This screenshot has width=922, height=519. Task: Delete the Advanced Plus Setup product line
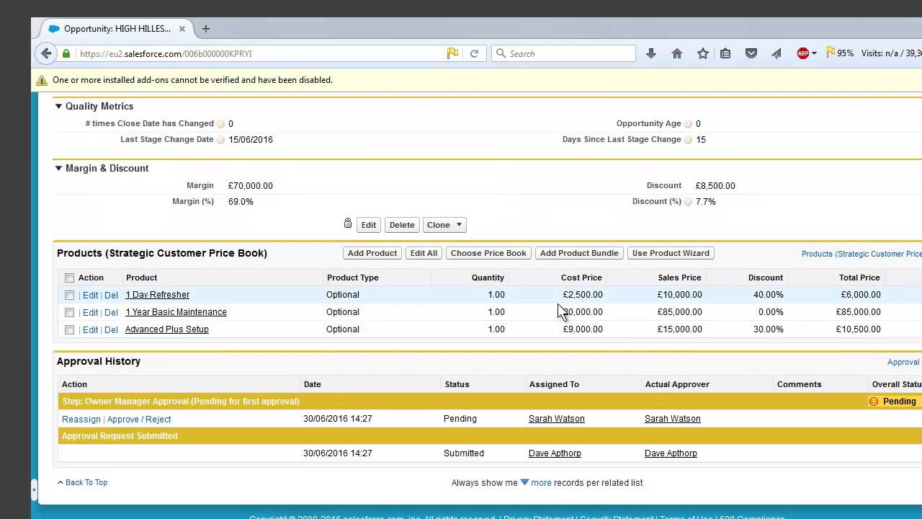point(111,329)
